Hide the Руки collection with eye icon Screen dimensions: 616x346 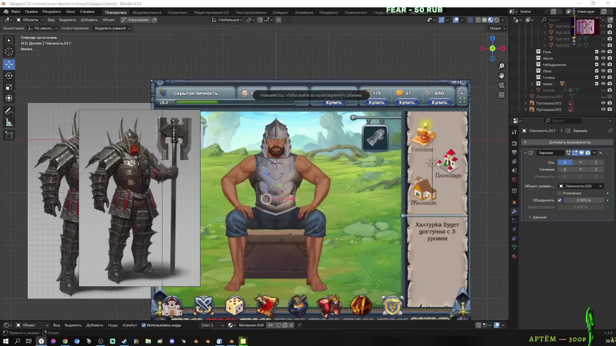603,52
